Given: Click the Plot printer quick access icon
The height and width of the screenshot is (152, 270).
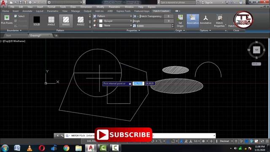Looking at the screenshot, I should (30, 3).
